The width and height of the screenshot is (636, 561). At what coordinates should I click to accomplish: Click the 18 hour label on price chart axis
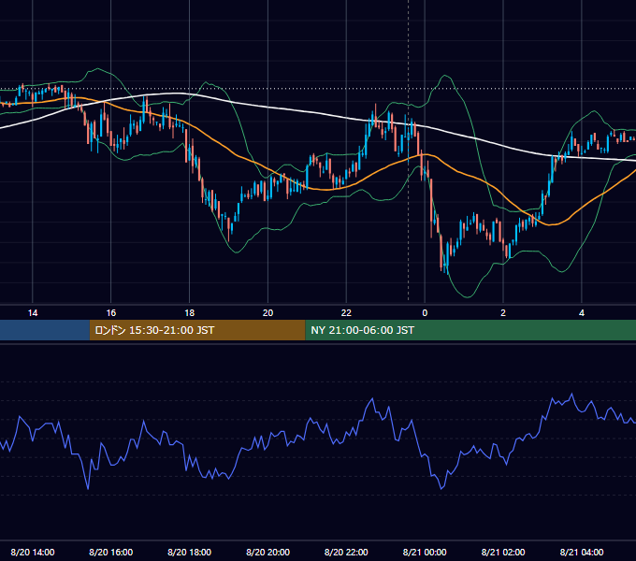(190, 313)
